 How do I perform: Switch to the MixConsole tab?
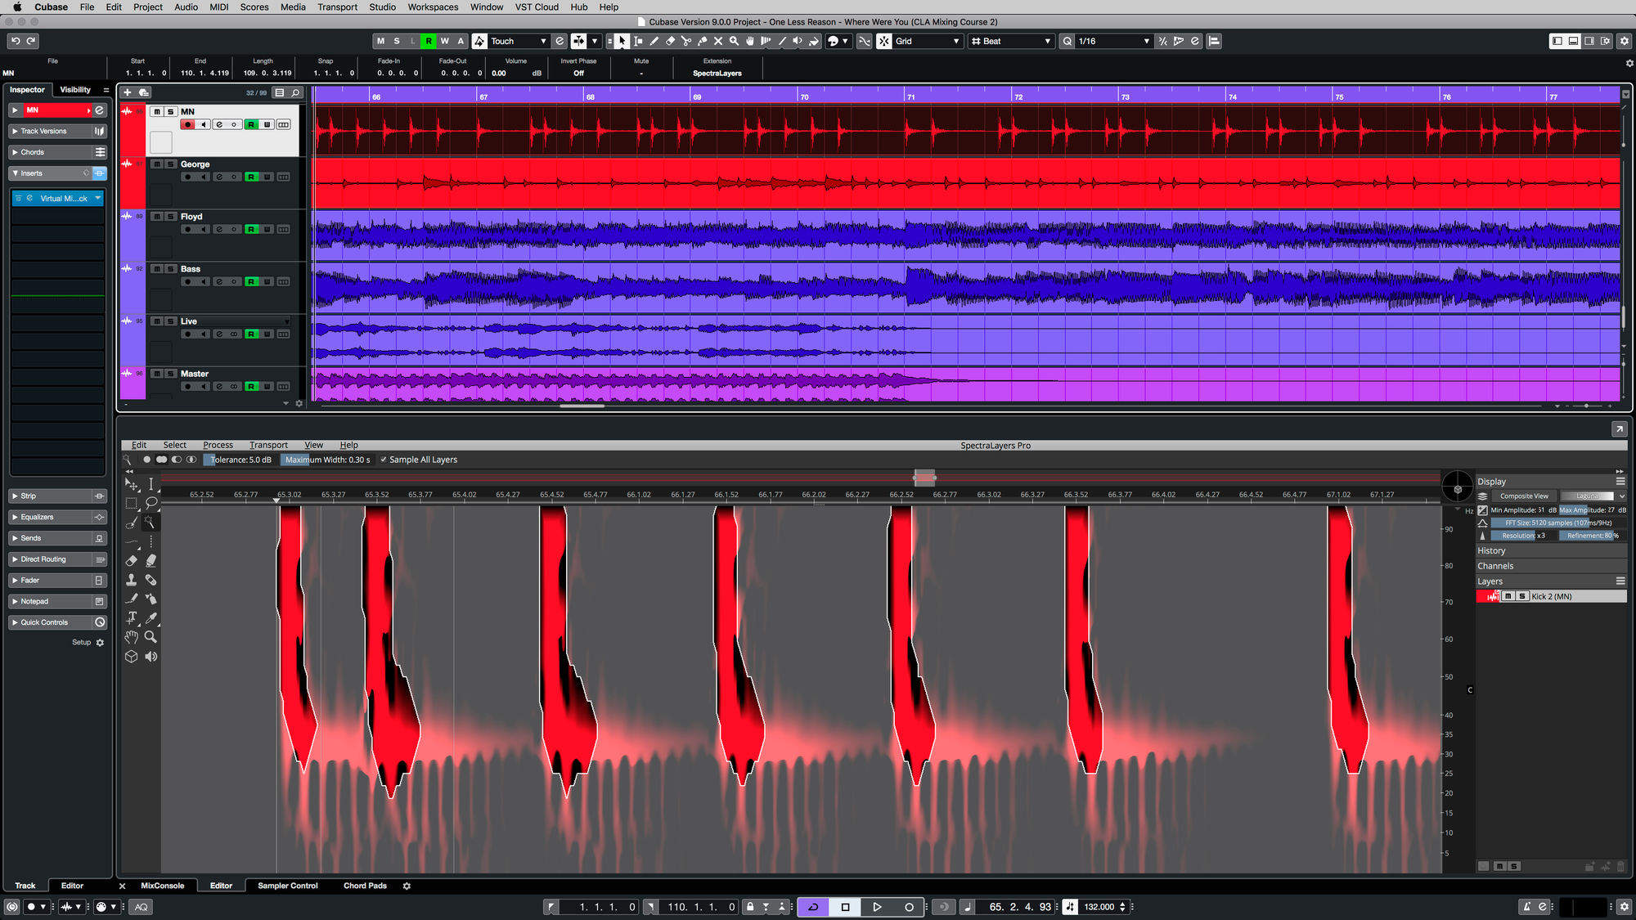click(x=161, y=886)
